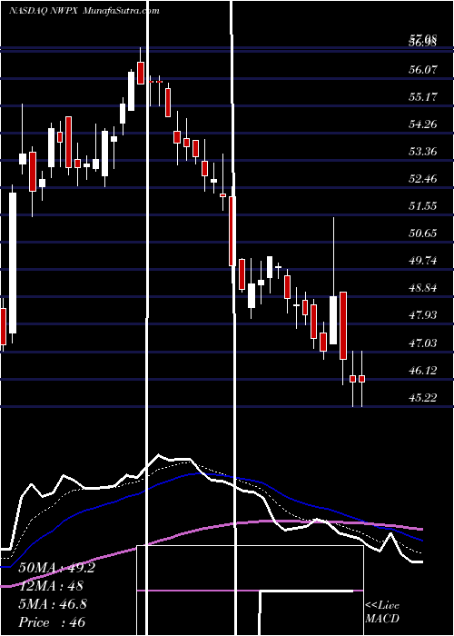
Task: Click the 48.84 price label
Action: (x=423, y=288)
